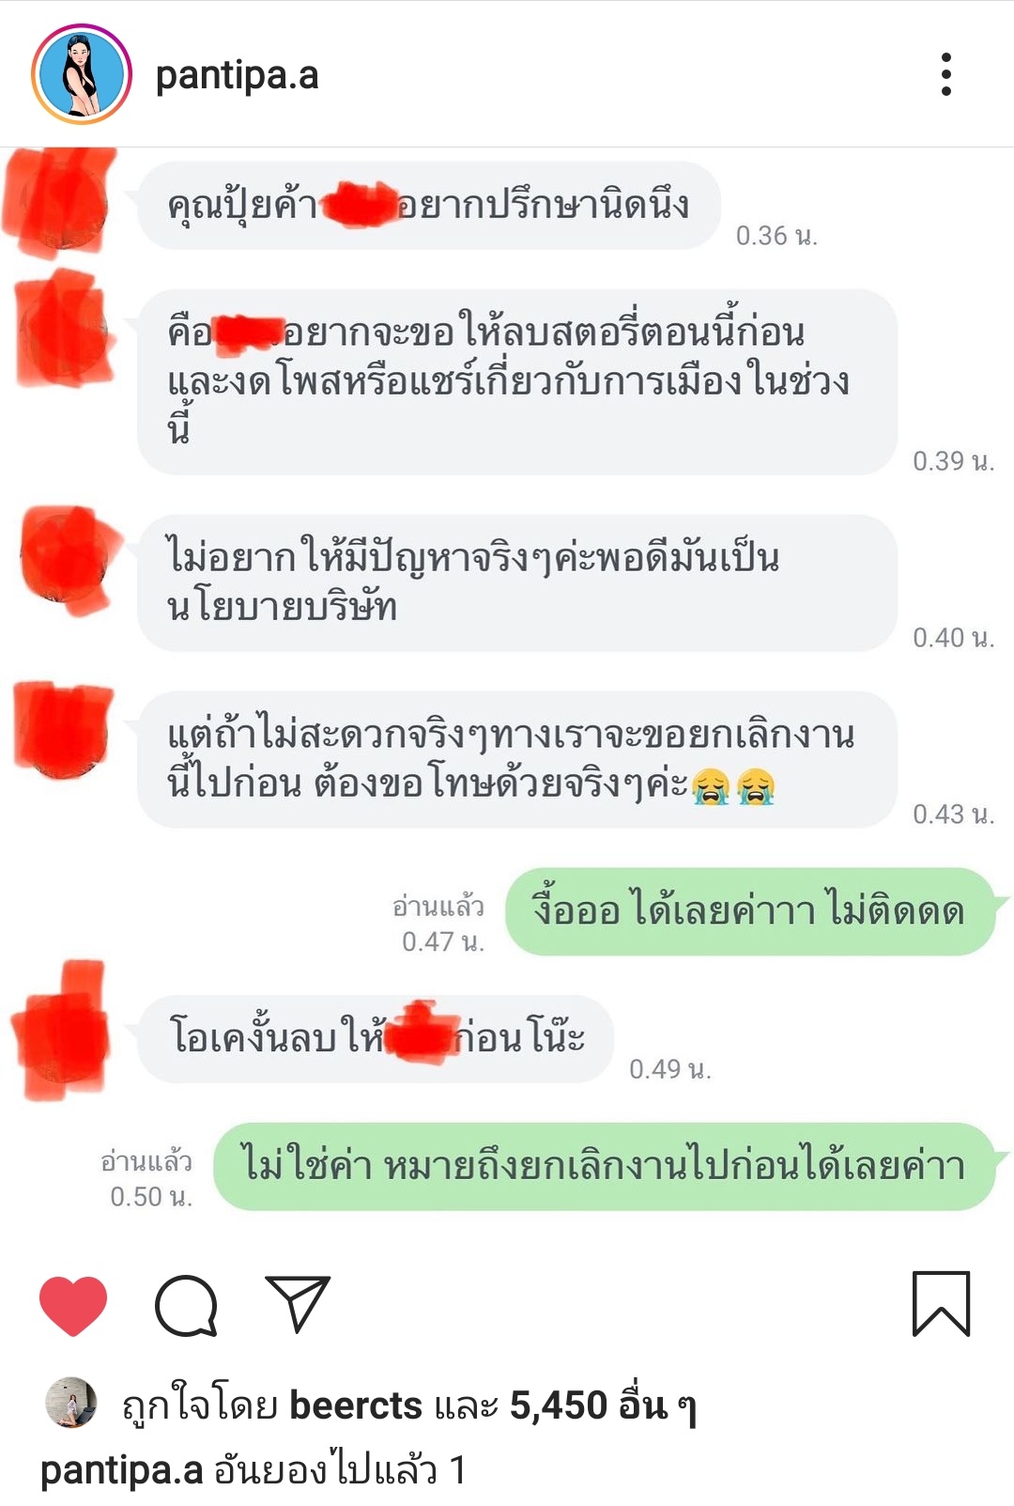1014x1506 pixels.
Task: Tap the red-scribbled avatar beside 0.49 message
Action: 61,1031
